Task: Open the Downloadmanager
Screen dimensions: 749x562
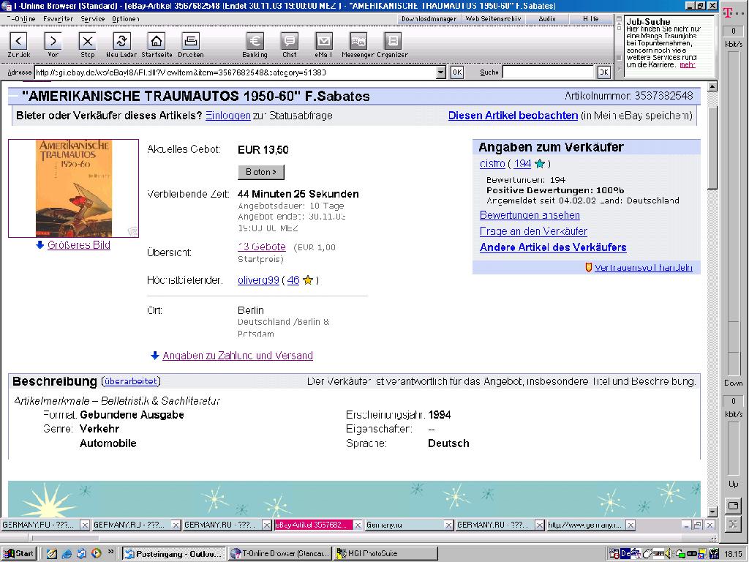Action: (429, 18)
